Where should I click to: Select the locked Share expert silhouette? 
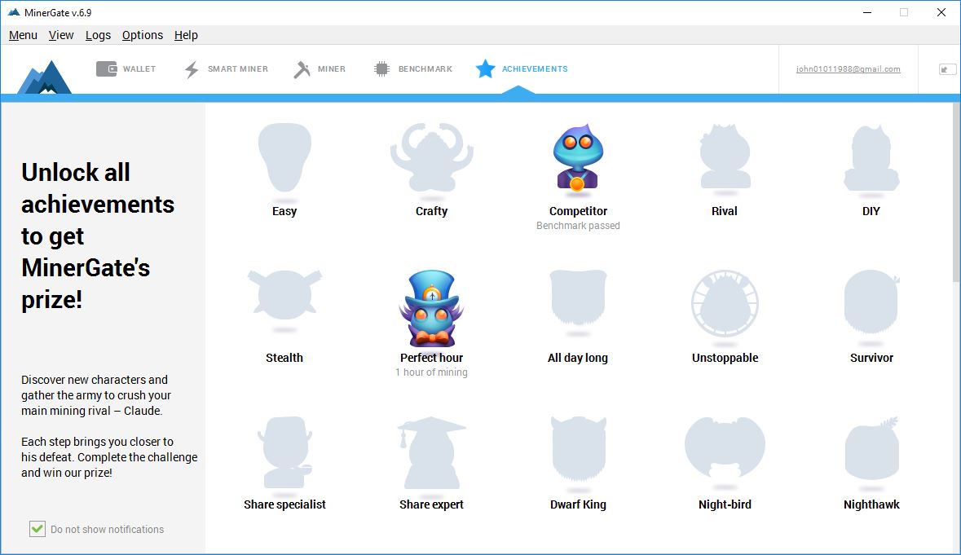coord(431,454)
